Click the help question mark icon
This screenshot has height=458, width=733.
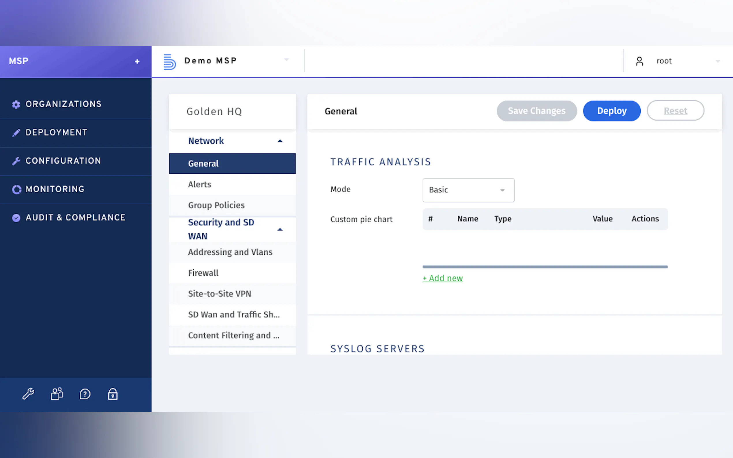(x=85, y=394)
